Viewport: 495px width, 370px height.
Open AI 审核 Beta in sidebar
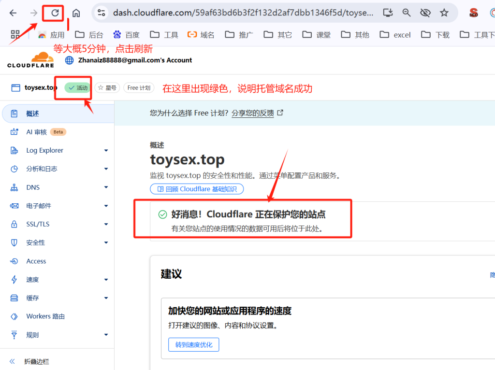[x=46, y=132]
